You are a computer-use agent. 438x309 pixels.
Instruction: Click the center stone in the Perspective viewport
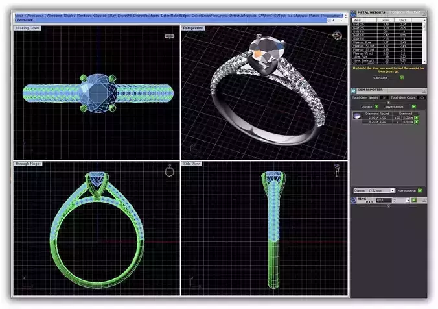point(266,51)
